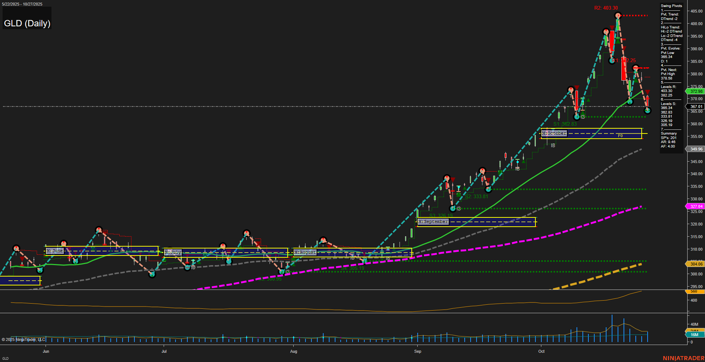
Task: Click the Swing Pivots summary panel
Action: pyautogui.click(x=671, y=74)
